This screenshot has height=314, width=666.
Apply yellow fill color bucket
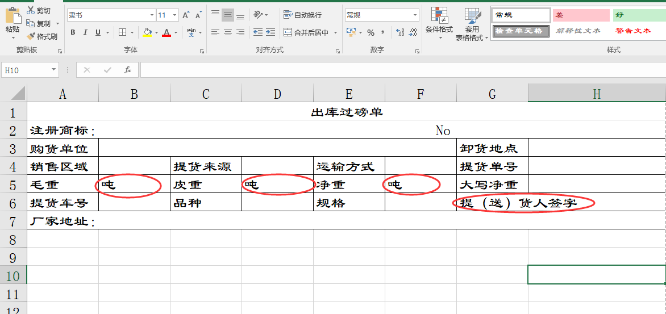coord(147,32)
